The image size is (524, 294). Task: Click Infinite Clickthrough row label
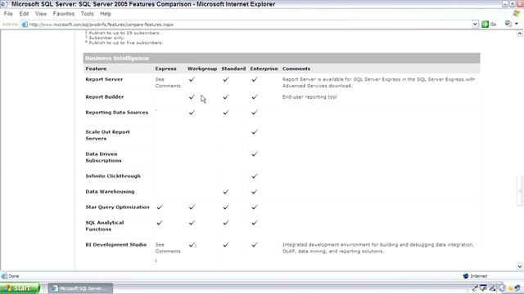[x=113, y=176]
